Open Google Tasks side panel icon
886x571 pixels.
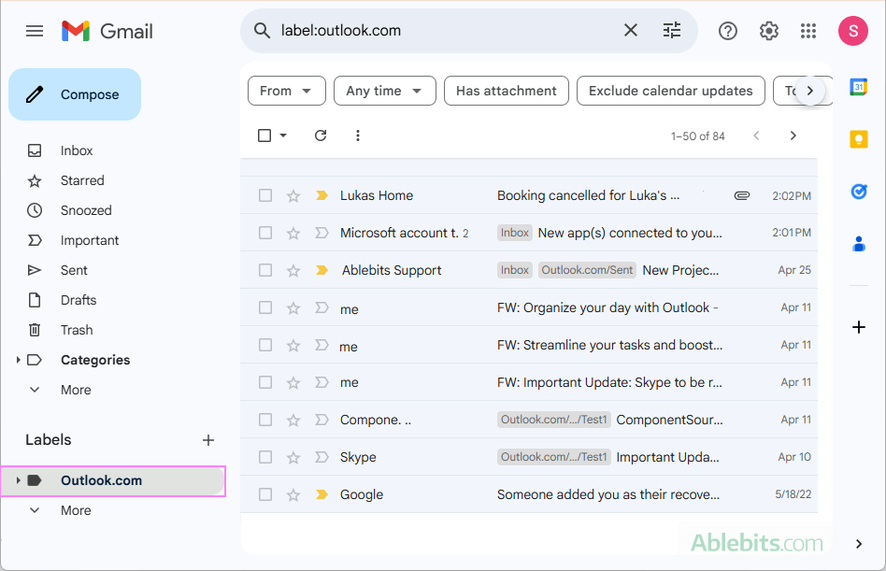(x=859, y=192)
